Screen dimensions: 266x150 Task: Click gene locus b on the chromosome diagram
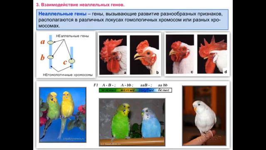point(51,57)
